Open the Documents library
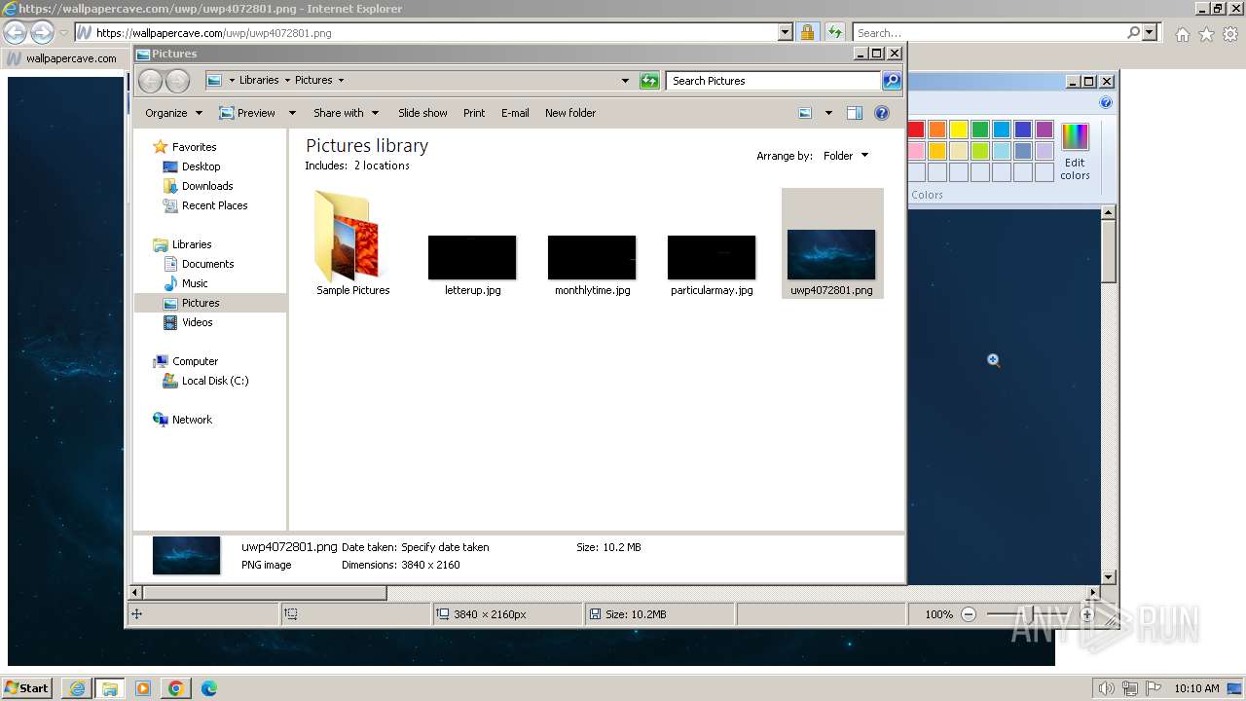Image resolution: width=1246 pixels, height=701 pixels. pyautogui.click(x=207, y=264)
